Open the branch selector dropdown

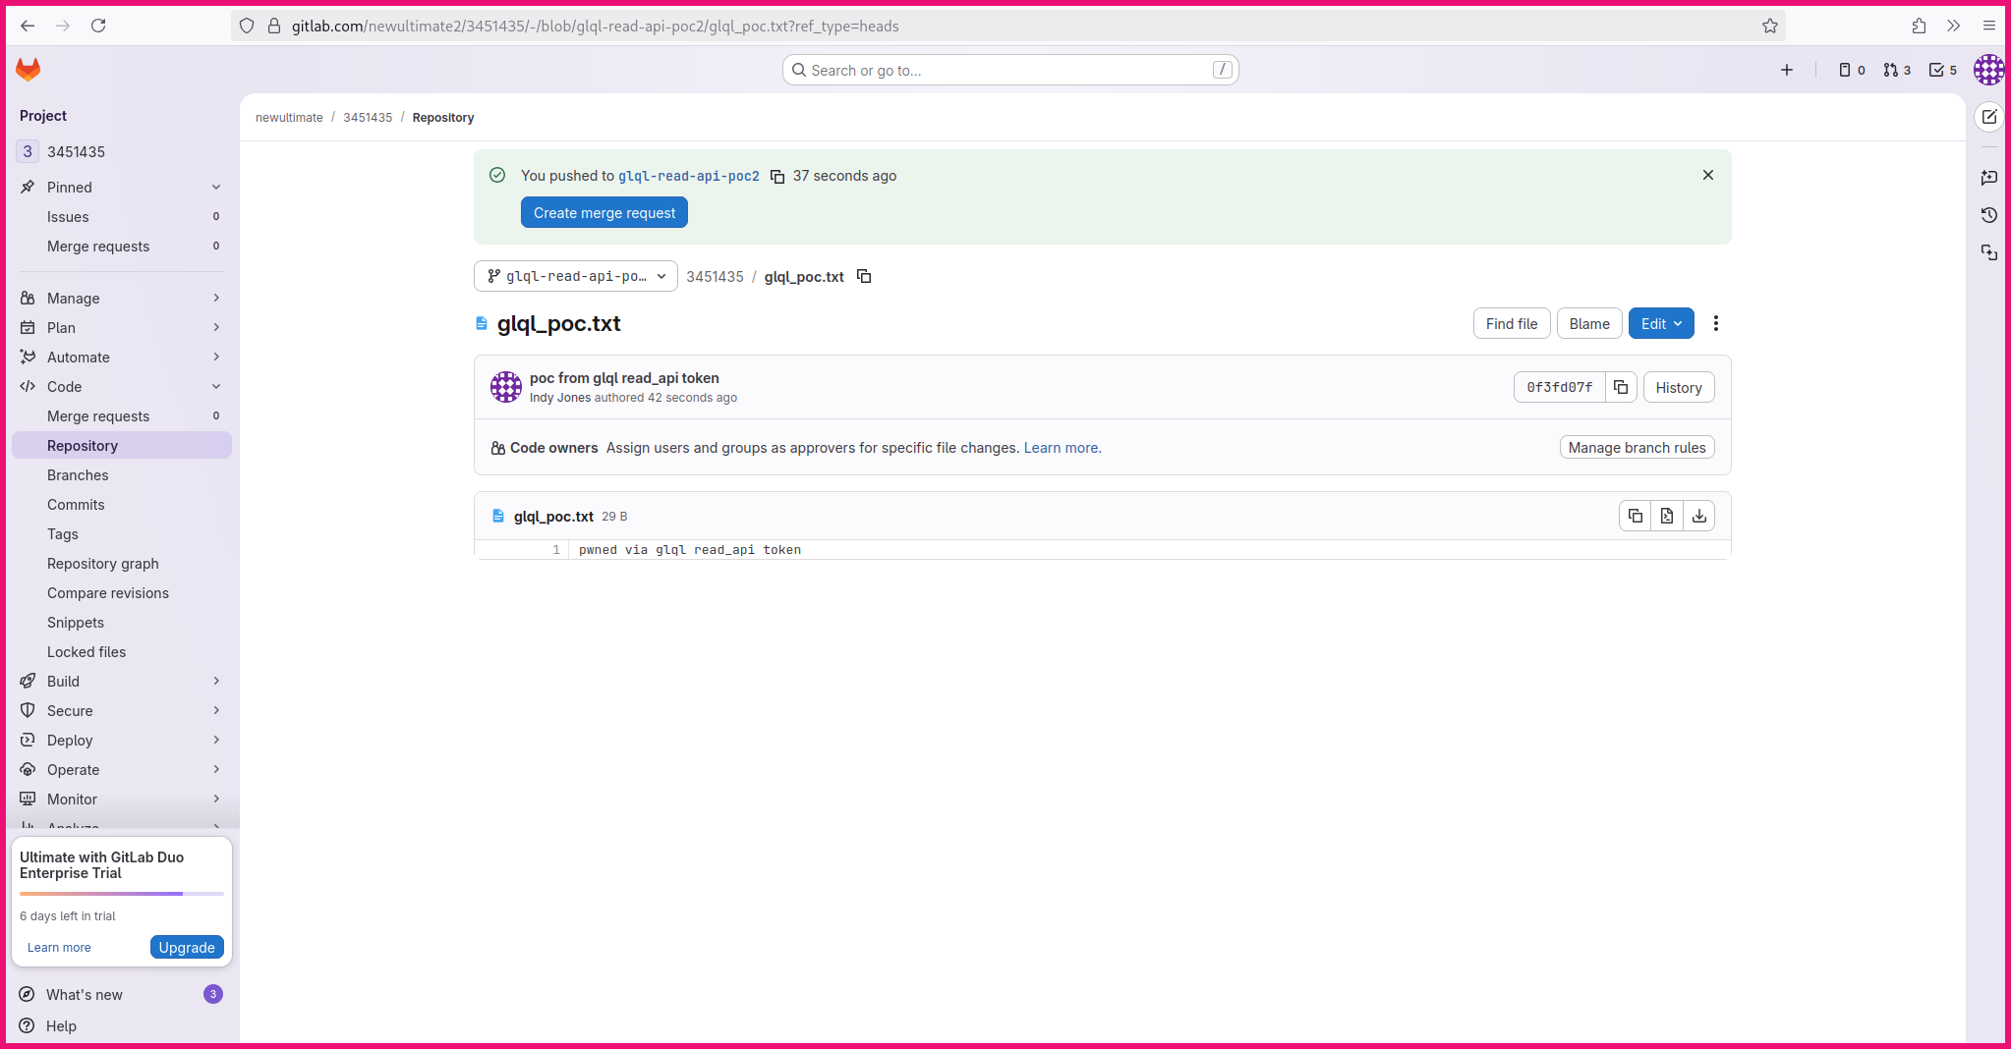[x=576, y=276]
